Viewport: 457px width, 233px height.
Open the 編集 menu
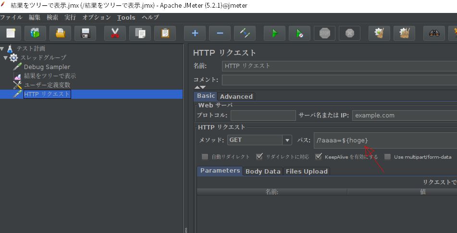coord(35,17)
